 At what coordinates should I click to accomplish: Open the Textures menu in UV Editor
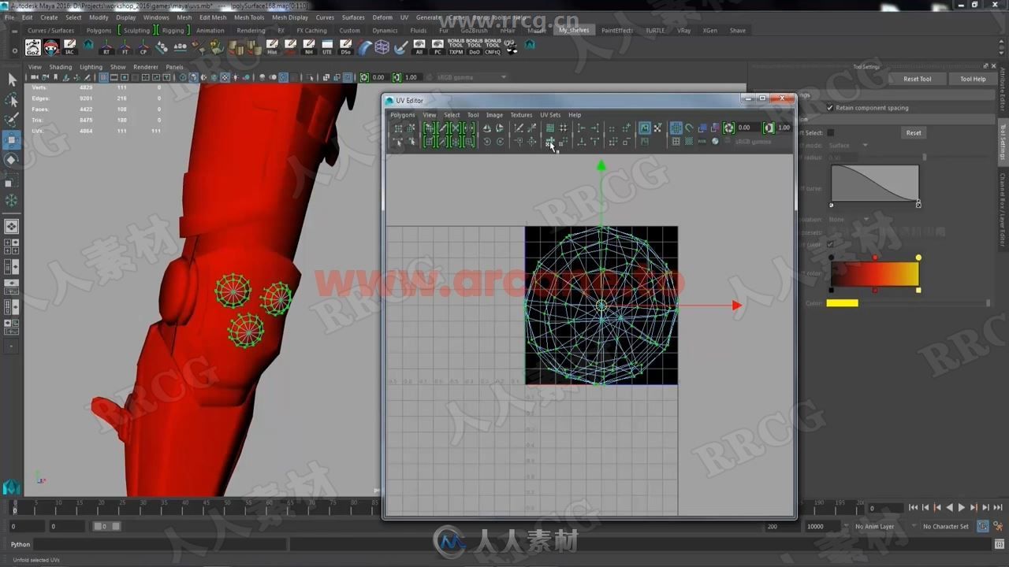521,115
